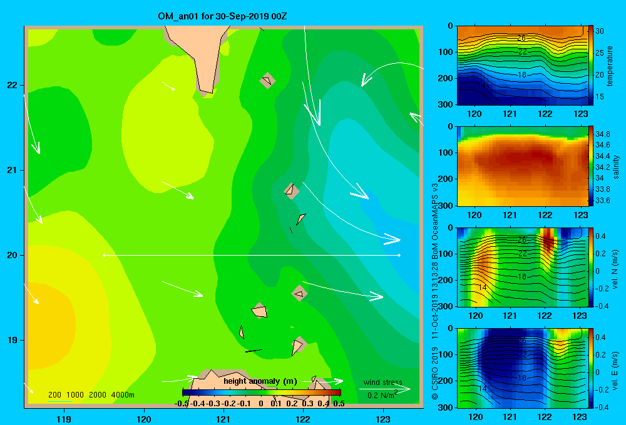The height and width of the screenshot is (425, 626).
Task: Select the northward velocity cross-section panel
Action: click(x=522, y=267)
